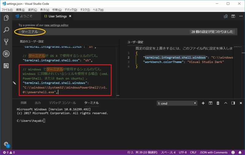Click the terminal.integrated.shell.osx setting line
The image size is (245, 155).
pos(58,60)
